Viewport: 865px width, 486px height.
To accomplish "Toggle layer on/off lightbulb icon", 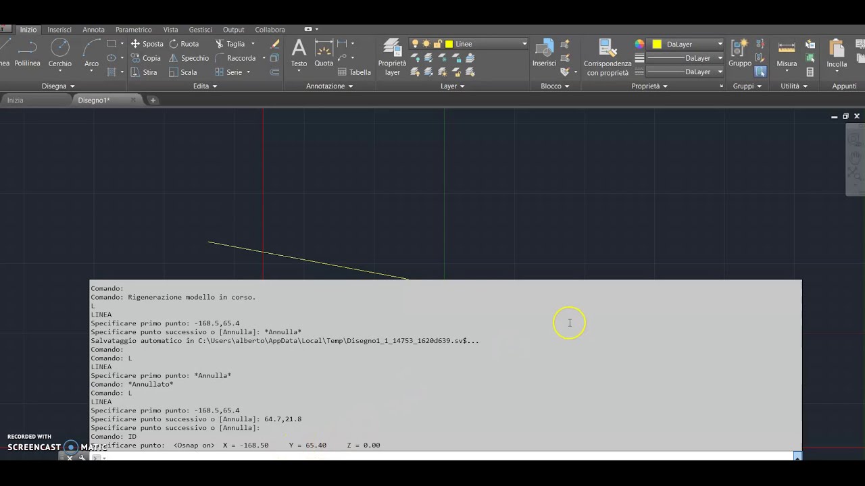I will [415, 44].
